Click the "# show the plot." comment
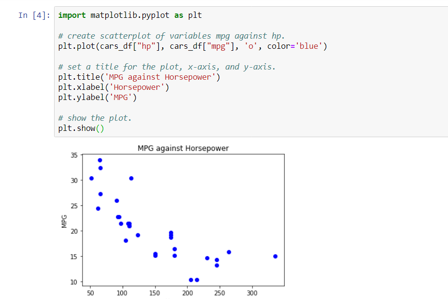The height and width of the screenshot is (299, 448). [x=94, y=117]
